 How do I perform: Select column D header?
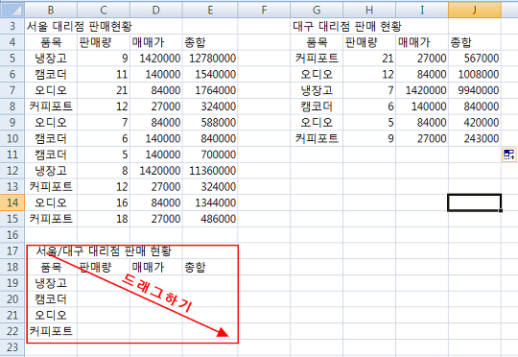click(156, 11)
